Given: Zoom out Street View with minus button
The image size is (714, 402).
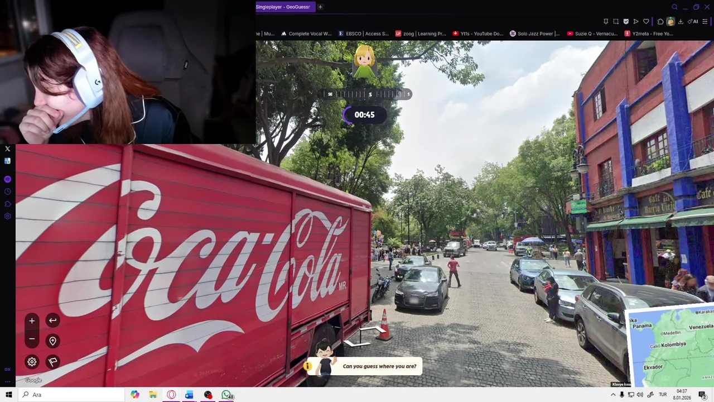Looking at the screenshot, I should tap(32, 339).
